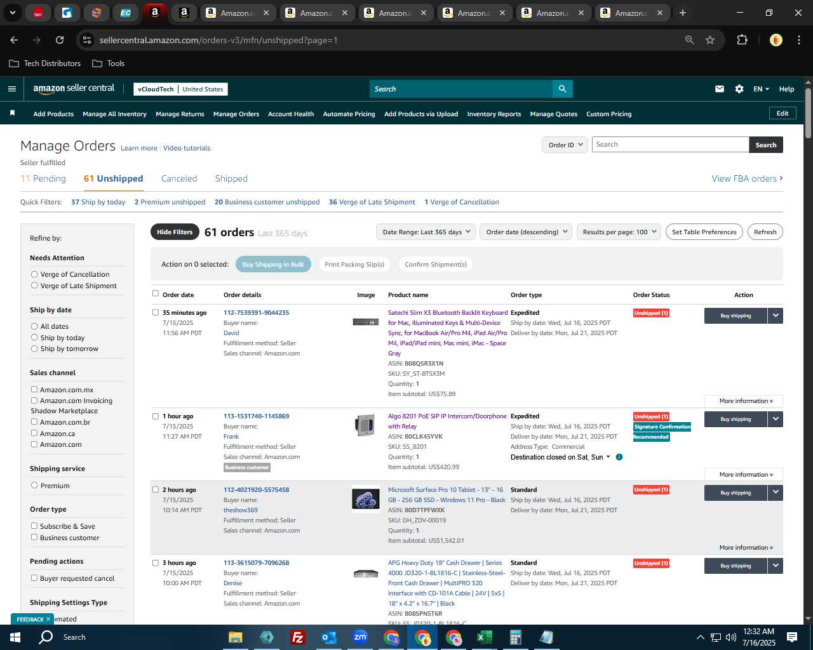Viewport: 813px width, 650px height.
Task: Open the Chrome profile avatar
Action: click(776, 40)
